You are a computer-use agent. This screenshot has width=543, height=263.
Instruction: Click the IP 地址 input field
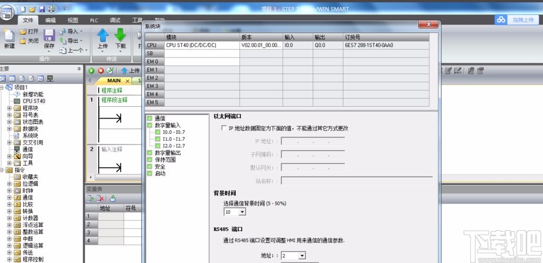(313, 141)
